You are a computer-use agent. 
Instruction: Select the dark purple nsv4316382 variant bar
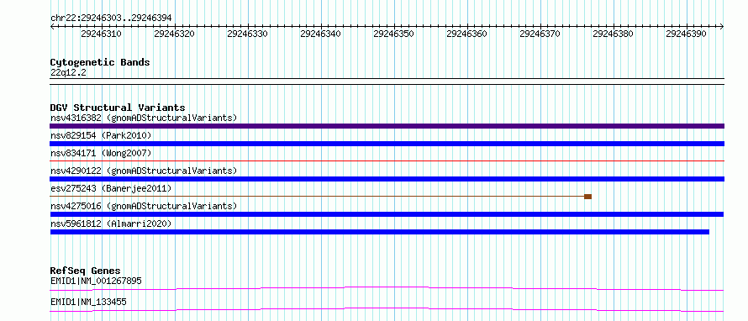387,126
